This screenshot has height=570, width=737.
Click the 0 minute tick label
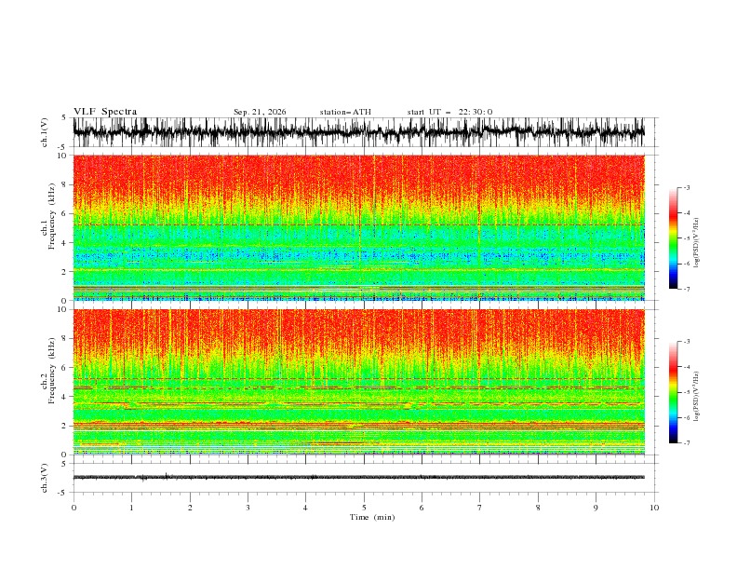point(74,508)
